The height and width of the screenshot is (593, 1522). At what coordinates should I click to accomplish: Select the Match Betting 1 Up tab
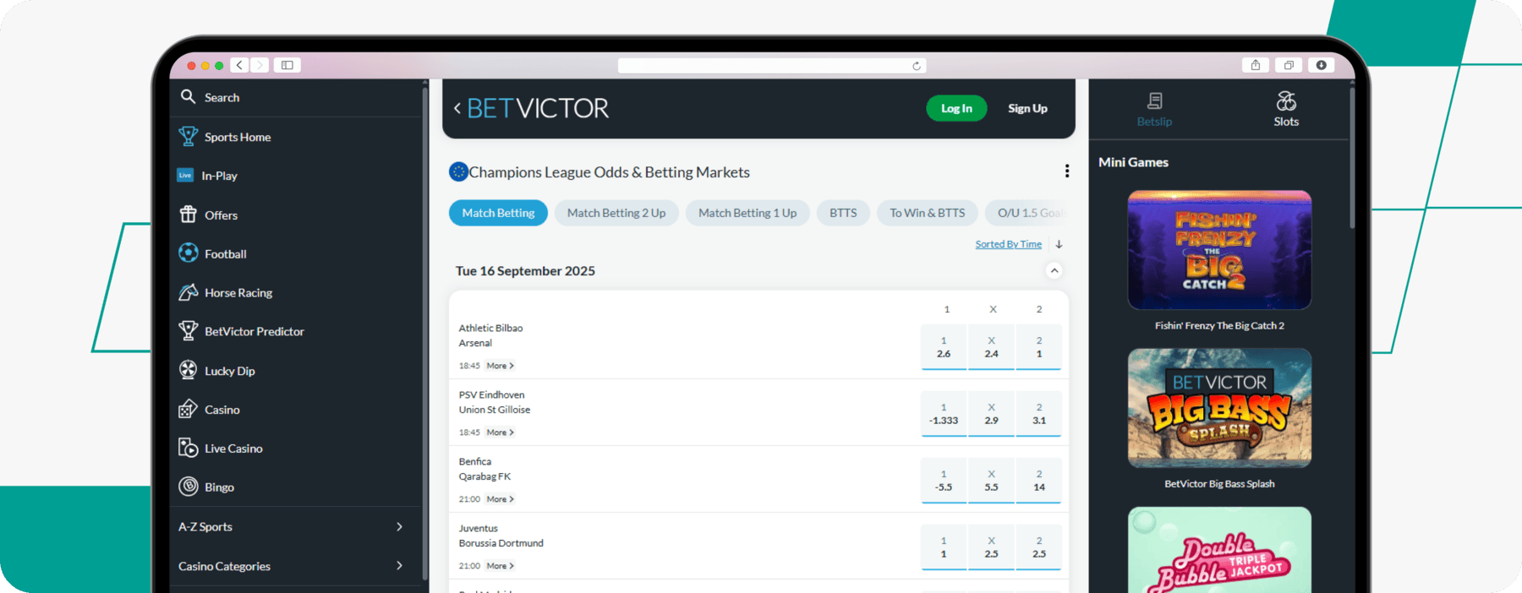(747, 213)
